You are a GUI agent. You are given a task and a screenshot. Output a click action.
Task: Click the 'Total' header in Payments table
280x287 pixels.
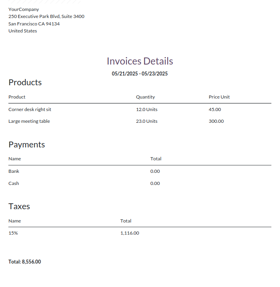[x=156, y=159]
